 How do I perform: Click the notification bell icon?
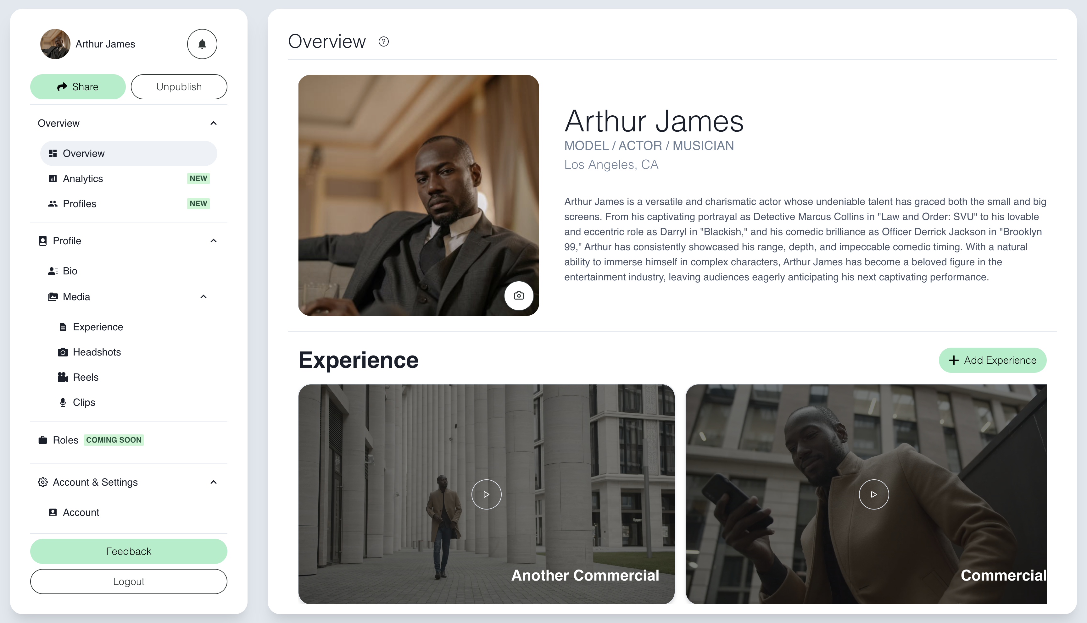[202, 44]
